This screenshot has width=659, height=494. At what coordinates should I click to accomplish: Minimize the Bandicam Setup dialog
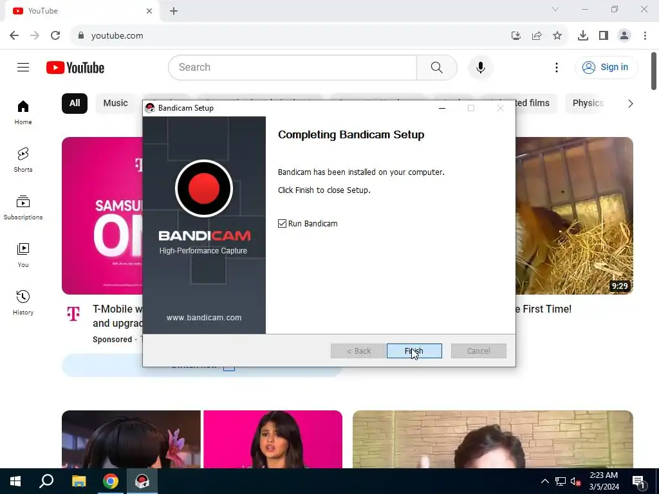(441, 108)
